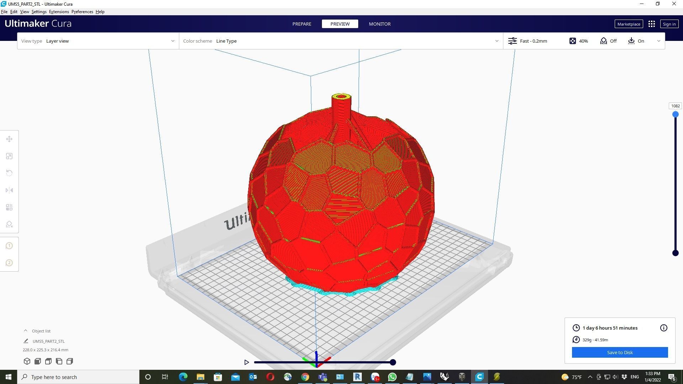
Task: Open Google Chrome from taskbar
Action: (x=305, y=377)
